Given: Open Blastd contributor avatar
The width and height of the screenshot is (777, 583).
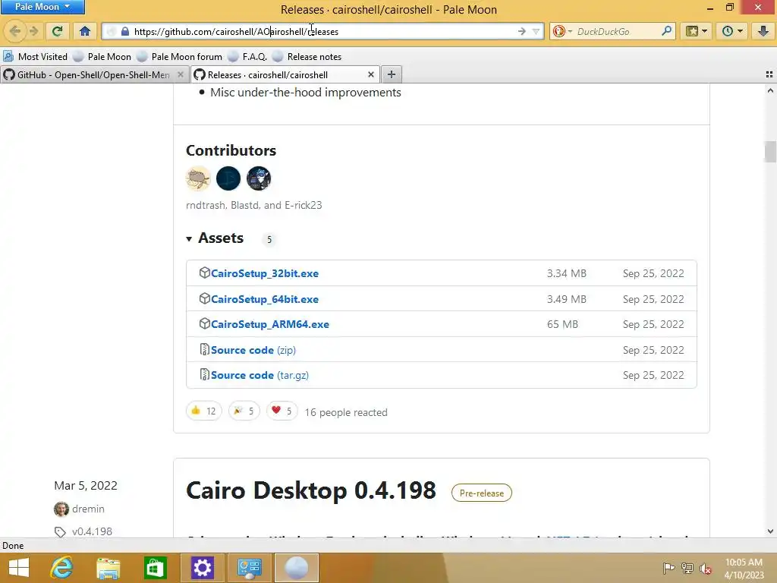Looking at the screenshot, I should click(x=228, y=178).
